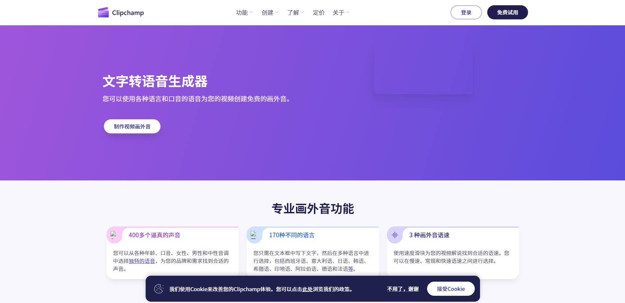This screenshot has width=625, height=303.
Task: Open the 此处 cookie policy link
Action: (307, 289)
